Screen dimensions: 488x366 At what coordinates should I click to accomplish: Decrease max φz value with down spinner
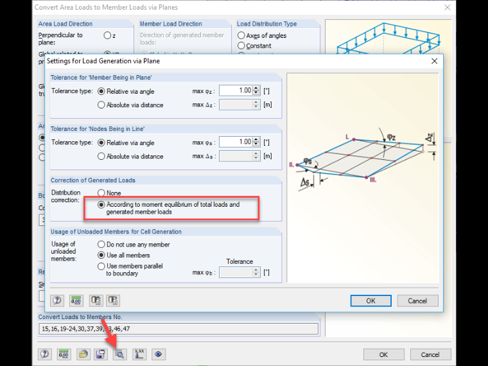pos(256,93)
